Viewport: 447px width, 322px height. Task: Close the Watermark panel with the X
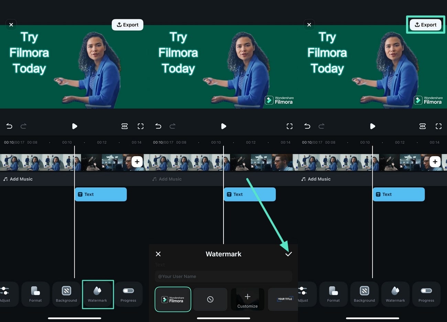[158, 254]
